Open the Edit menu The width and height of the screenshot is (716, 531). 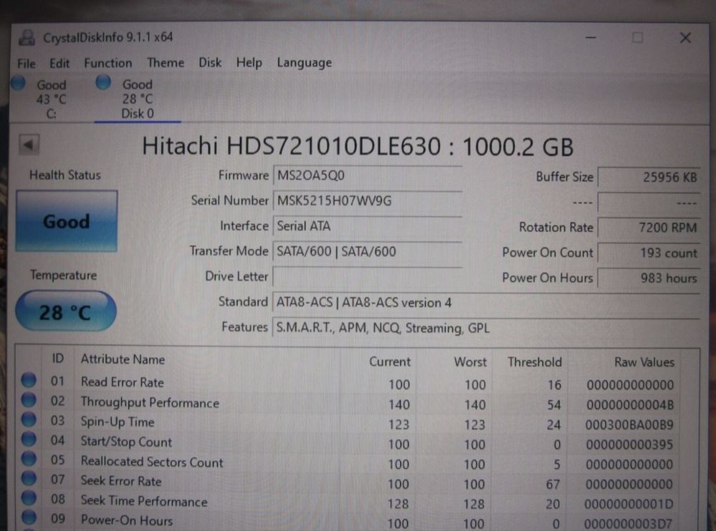pyautogui.click(x=59, y=64)
